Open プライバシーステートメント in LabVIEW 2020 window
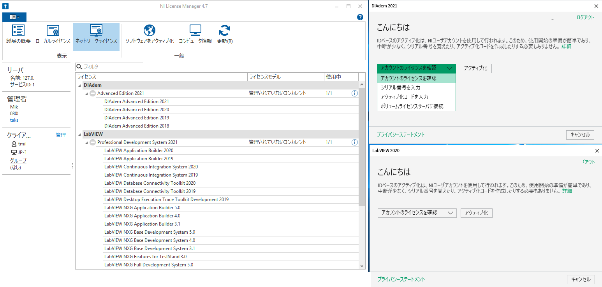602x287 pixels. tap(401, 279)
